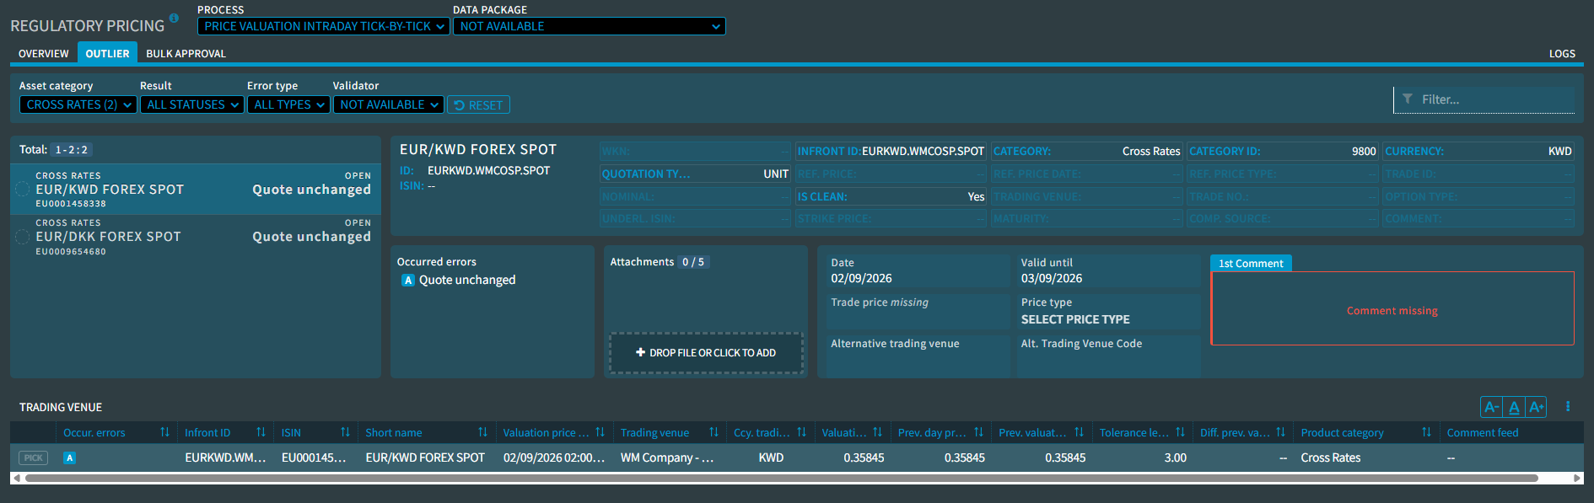Select the EUR/DKK FOREX SPOT radio circle
This screenshot has height=503, width=1594.
click(x=23, y=237)
